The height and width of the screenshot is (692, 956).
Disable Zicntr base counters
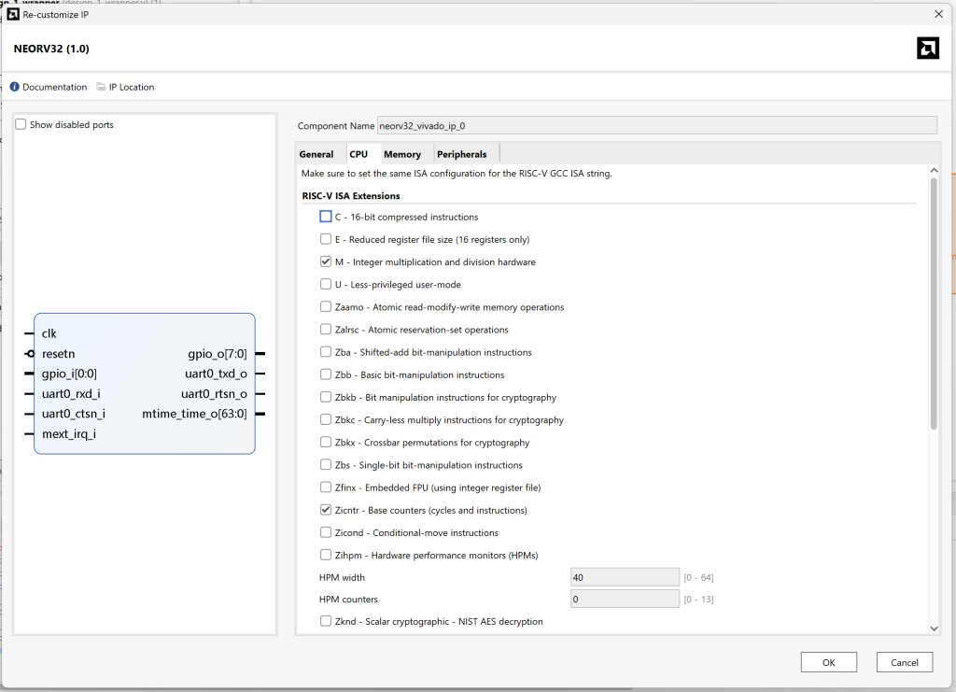click(x=326, y=510)
